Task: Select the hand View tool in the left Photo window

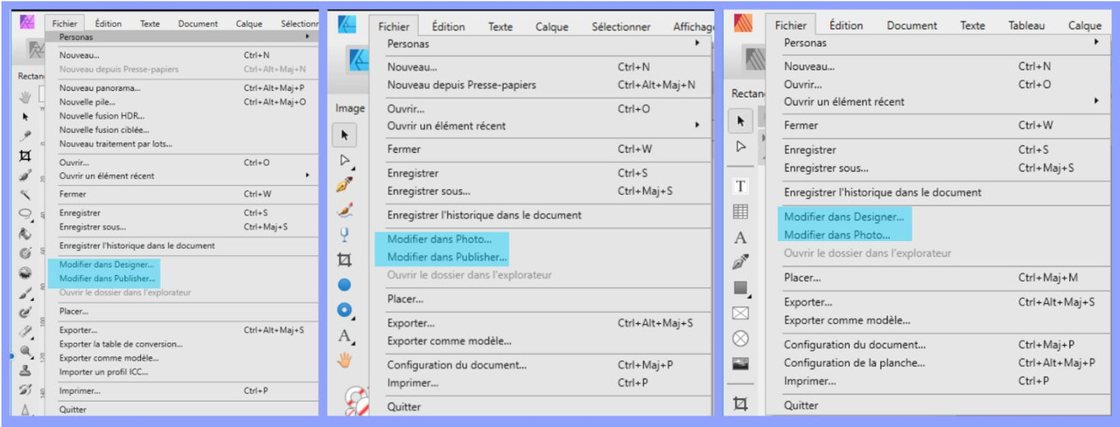Action: (x=25, y=97)
